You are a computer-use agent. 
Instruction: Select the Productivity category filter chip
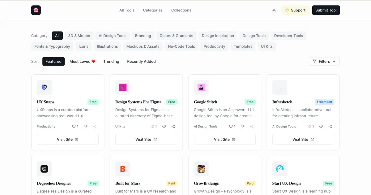[x=214, y=46]
